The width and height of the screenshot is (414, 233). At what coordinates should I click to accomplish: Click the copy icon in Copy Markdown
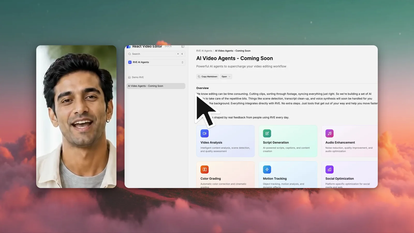199,77
